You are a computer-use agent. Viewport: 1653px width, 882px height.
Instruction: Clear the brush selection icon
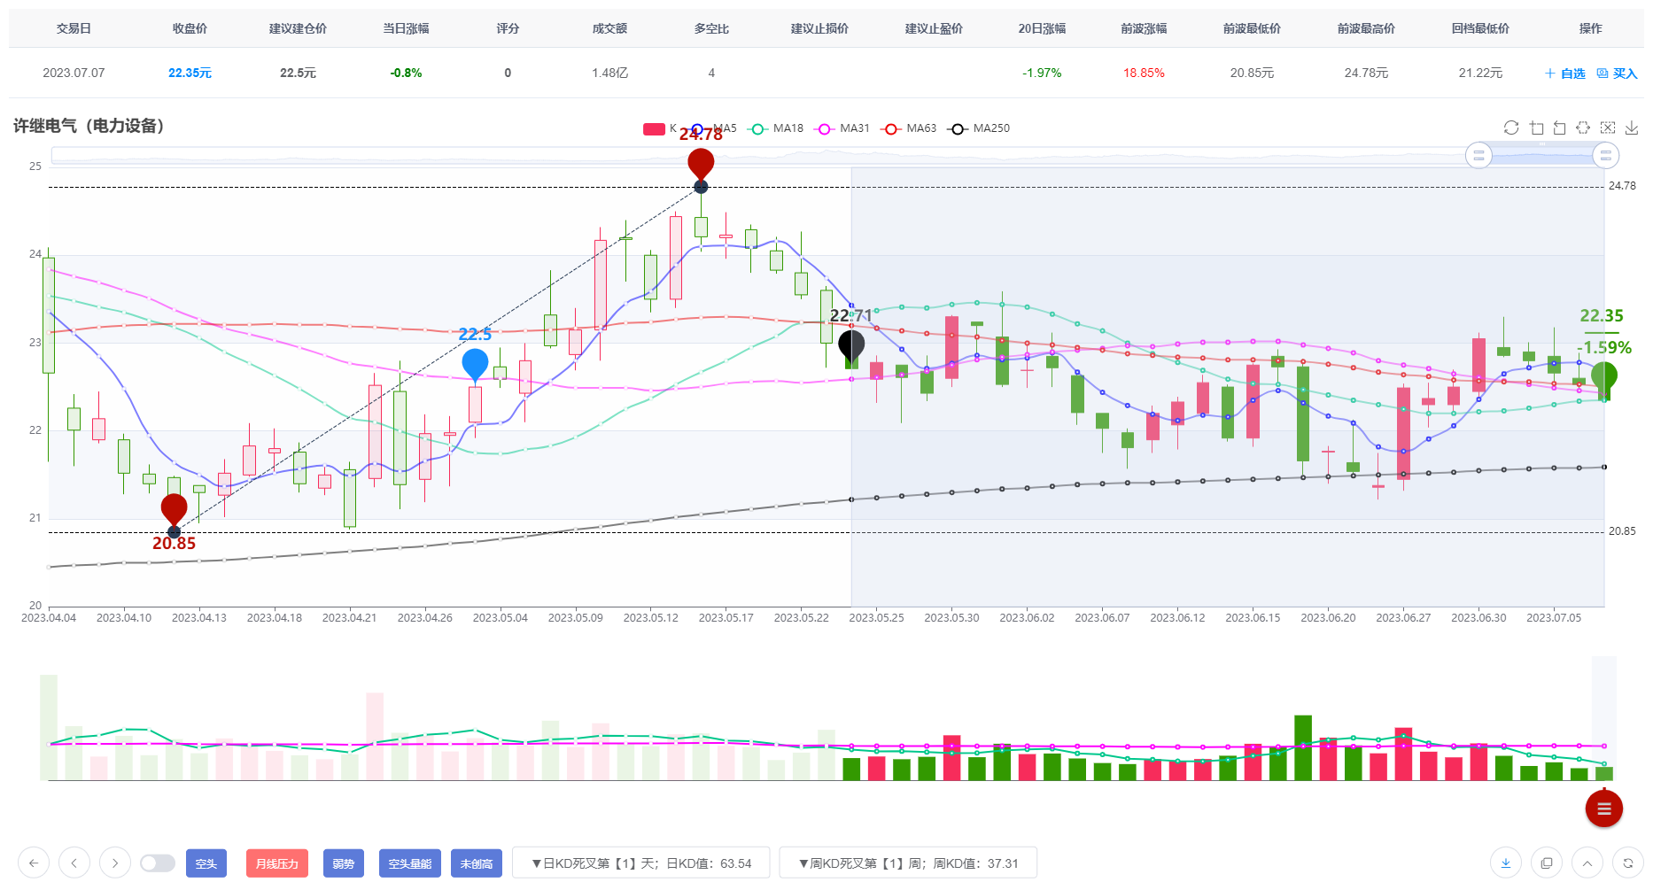tap(1608, 128)
